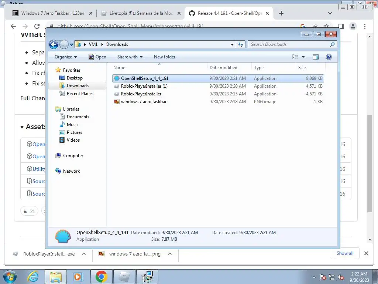Click Google Chrome taskbar icon
Viewport: 378px width, 284px height.
click(x=101, y=277)
